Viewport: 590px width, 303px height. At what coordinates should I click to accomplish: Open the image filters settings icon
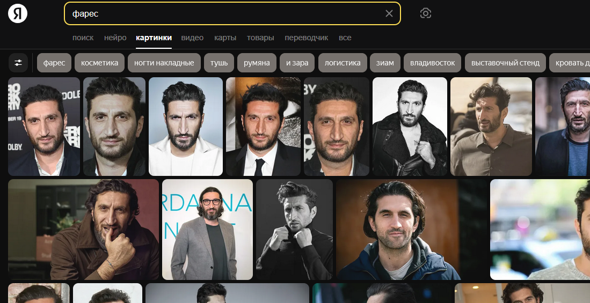click(18, 63)
